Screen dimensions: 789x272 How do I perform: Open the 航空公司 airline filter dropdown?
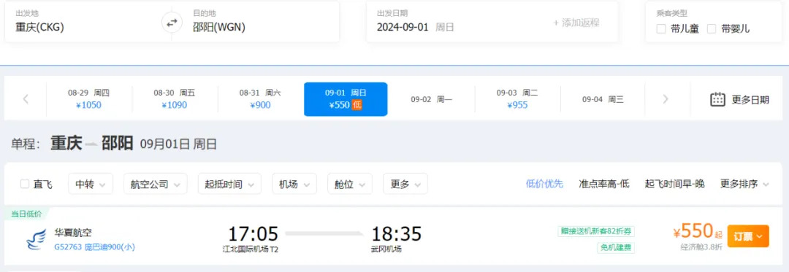[x=156, y=184]
